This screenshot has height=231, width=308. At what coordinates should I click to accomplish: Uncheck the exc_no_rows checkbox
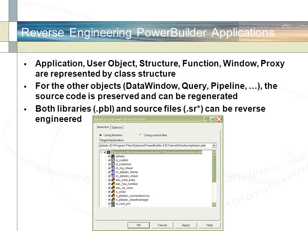coord(109,188)
